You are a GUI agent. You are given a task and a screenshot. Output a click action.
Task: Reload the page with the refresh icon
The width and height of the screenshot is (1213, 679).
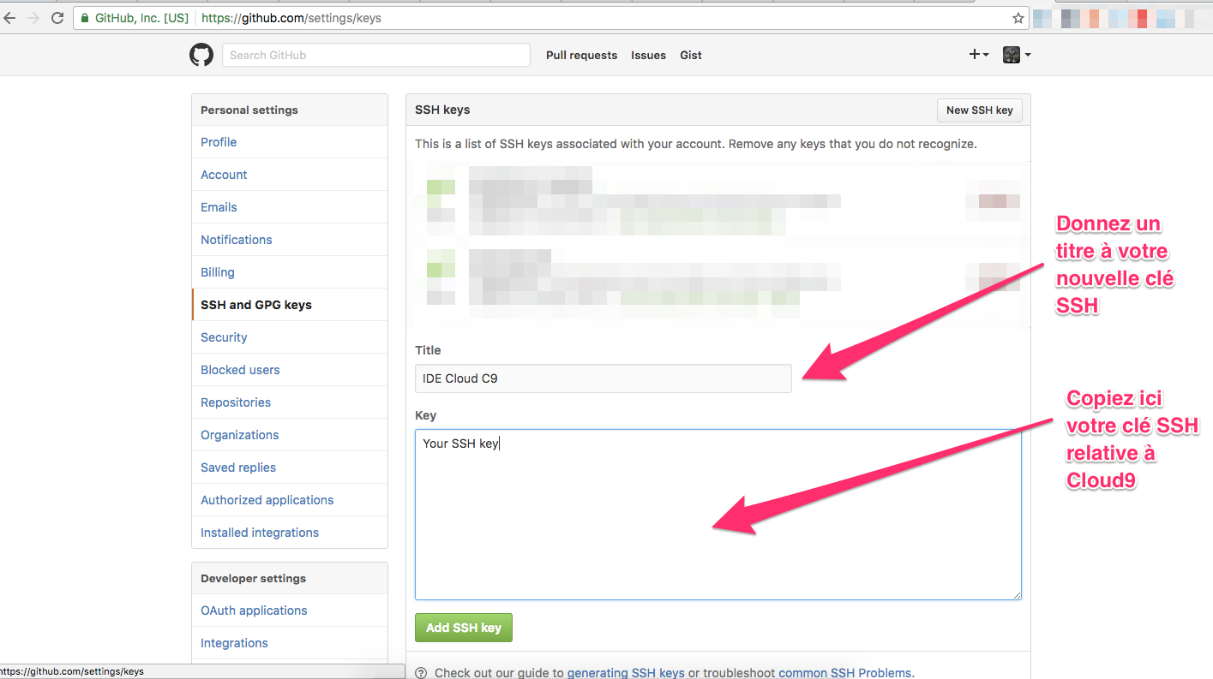coord(57,18)
